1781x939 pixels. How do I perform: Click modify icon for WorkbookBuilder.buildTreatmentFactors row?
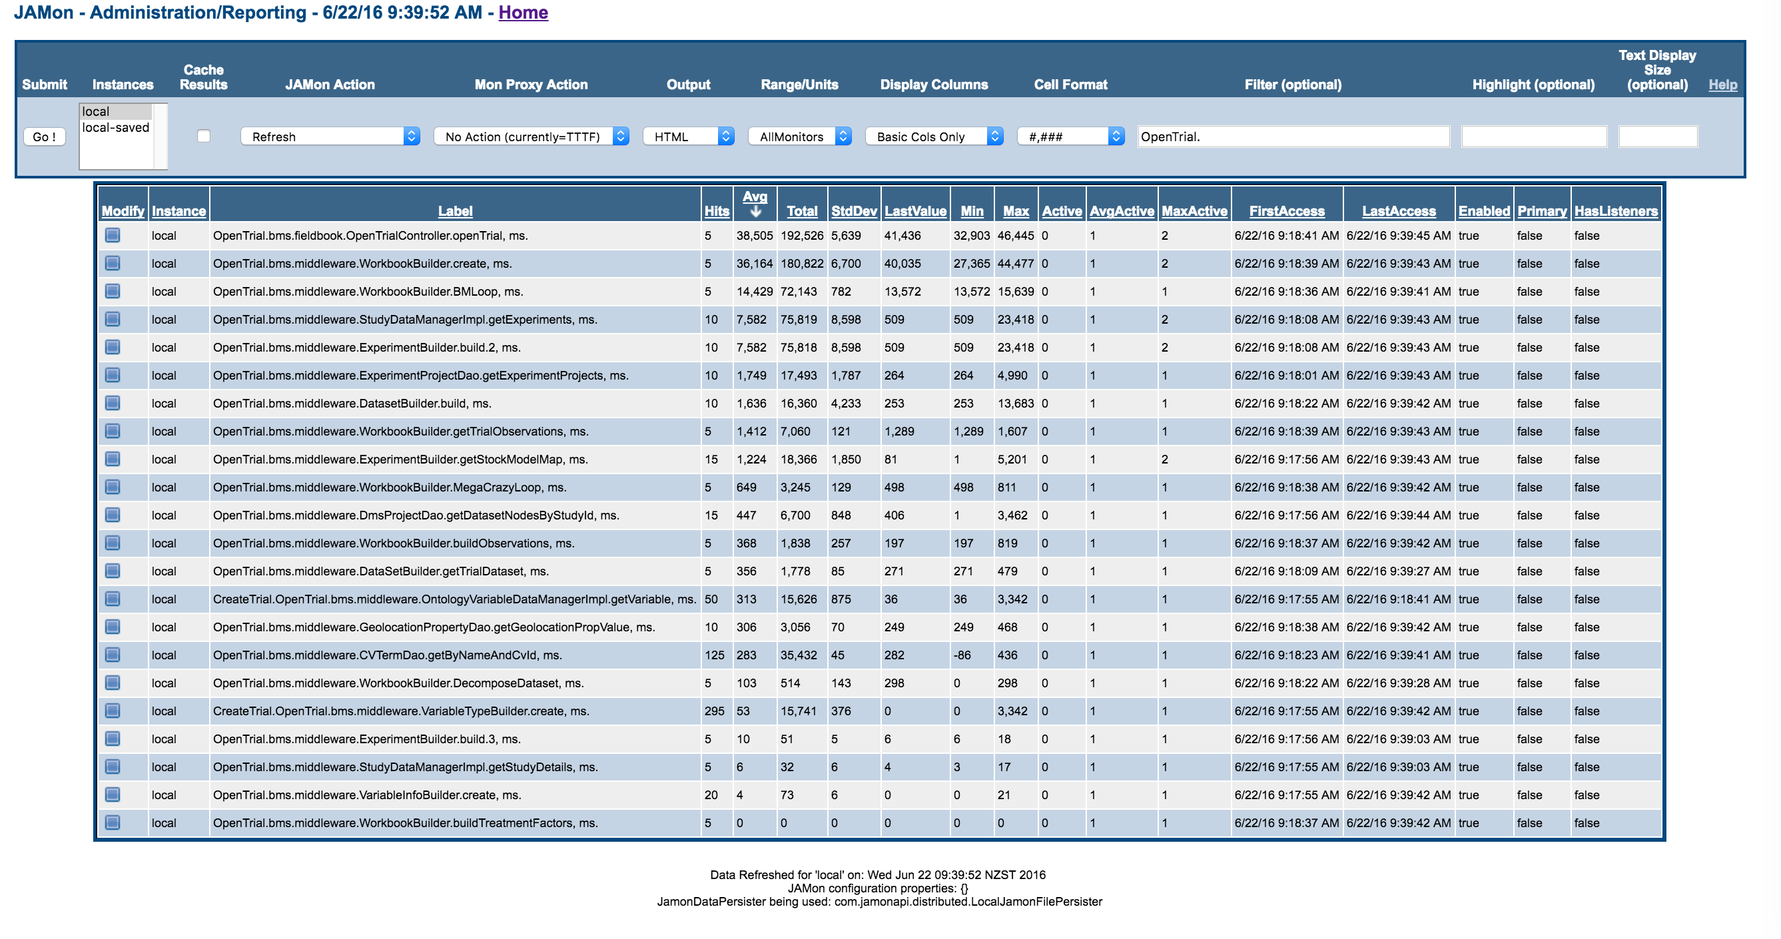[x=113, y=822]
